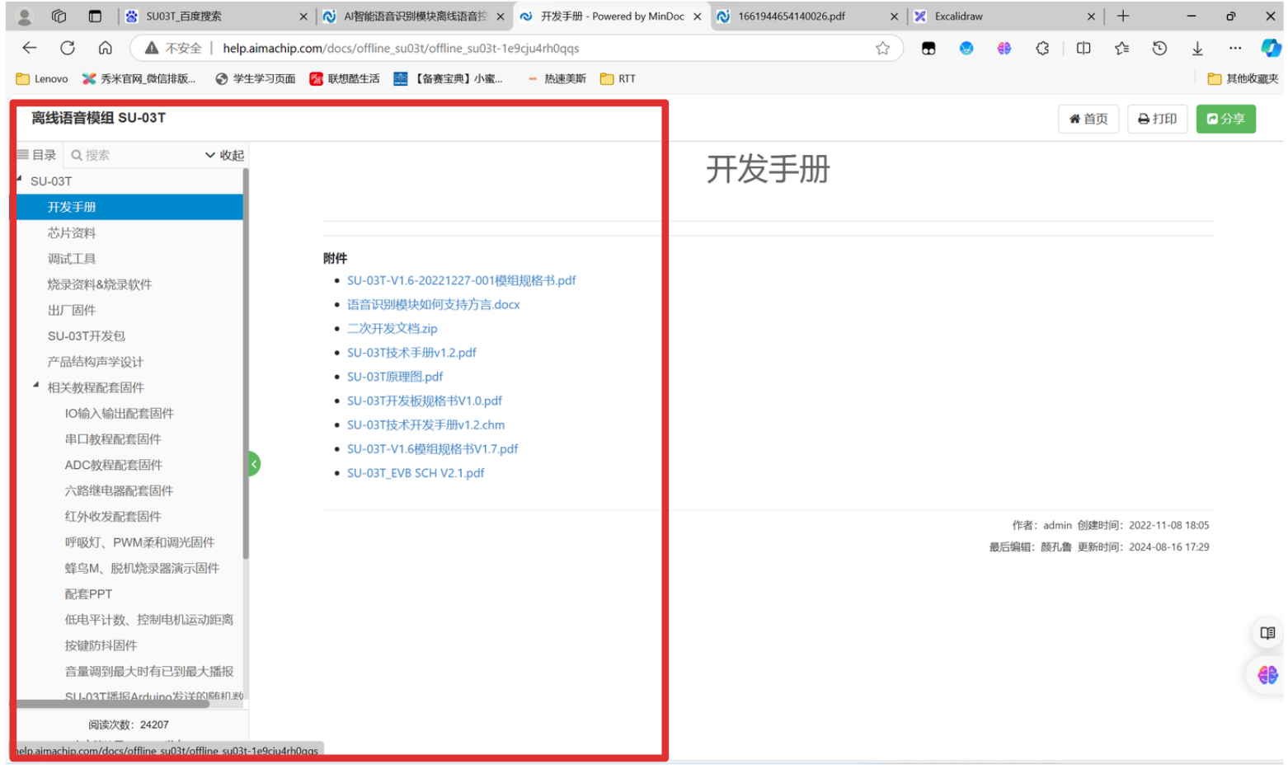The image size is (1288, 769).
Task: Click the browser Back arrow
Action: (x=30, y=48)
